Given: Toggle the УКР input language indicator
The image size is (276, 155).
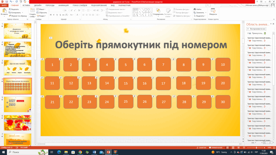Looking at the screenshot, I should pos(256,152).
